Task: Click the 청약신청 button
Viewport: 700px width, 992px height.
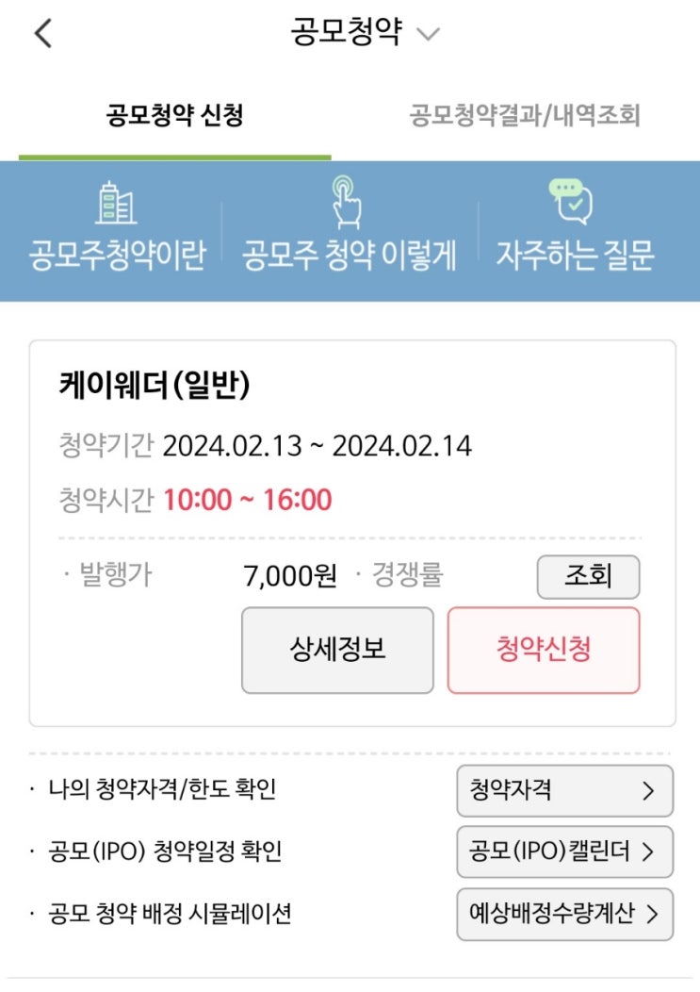Action: 544,651
